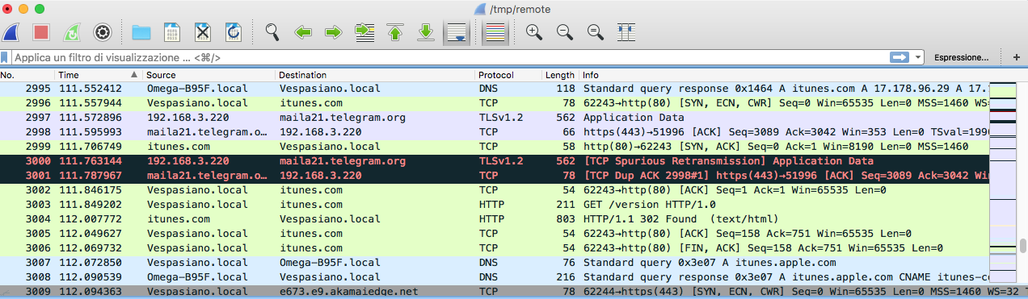Viewport: 1028px width, 299px height.
Task: Sort by the Protocol column header
Action: (509, 75)
